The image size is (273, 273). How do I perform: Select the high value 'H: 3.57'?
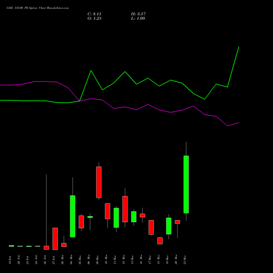point(138,14)
